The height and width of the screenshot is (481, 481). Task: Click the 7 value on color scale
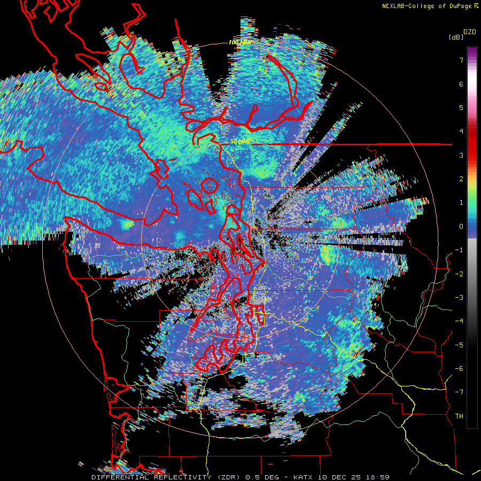click(x=461, y=60)
